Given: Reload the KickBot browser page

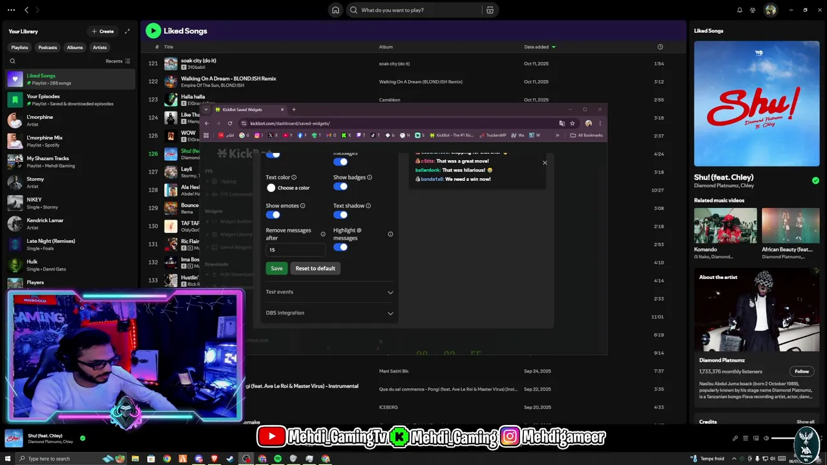Looking at the screenshot, I should [230, 123].
